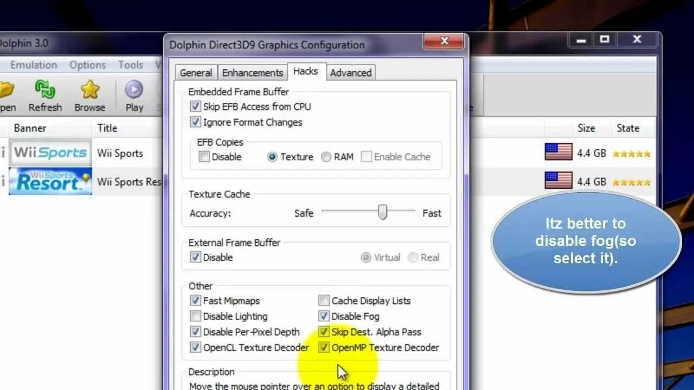The width and height of the screenshot is (694, 390).
Task: Click the star rating for Wii Sports Resort
Action: pyautogui.click(x=631, y=182)
